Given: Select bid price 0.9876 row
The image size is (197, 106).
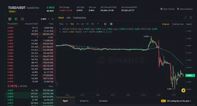Looking at the screenshot, I should coord(30,94).
